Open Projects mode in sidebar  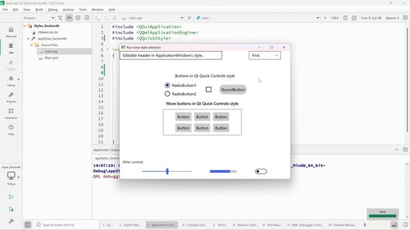(x=11, y=97)
